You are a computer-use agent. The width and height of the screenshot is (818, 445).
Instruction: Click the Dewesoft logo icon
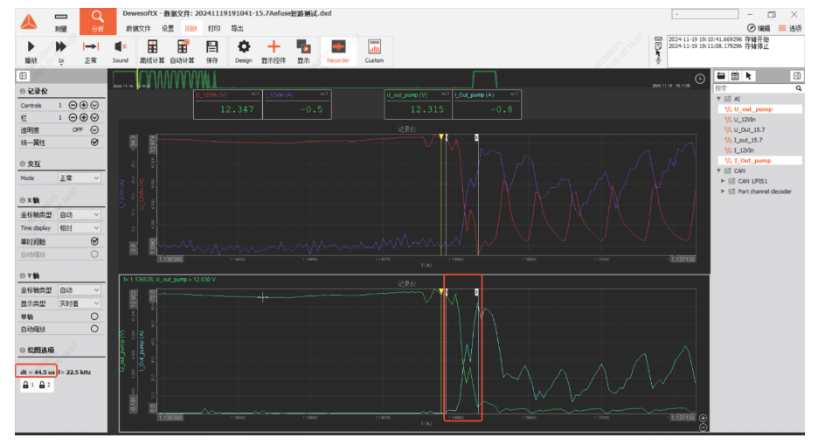[29, 22]
